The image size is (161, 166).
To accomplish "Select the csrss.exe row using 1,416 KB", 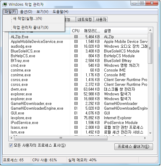I will [78, 80].
